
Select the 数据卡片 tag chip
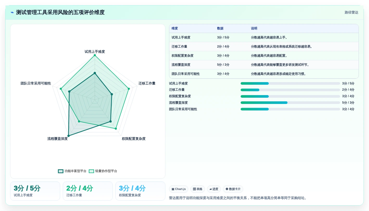[233, 189]
